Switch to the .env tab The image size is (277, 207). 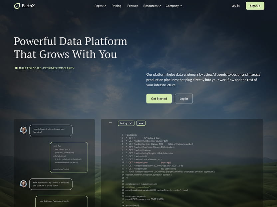click(x=140, y=123)
